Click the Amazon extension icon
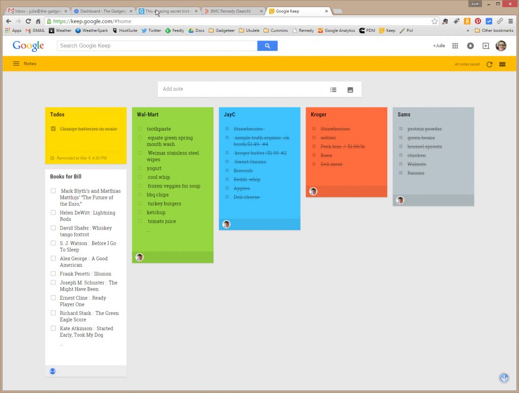This screenshot has height=393, width=519. click(x=467, y=21)
